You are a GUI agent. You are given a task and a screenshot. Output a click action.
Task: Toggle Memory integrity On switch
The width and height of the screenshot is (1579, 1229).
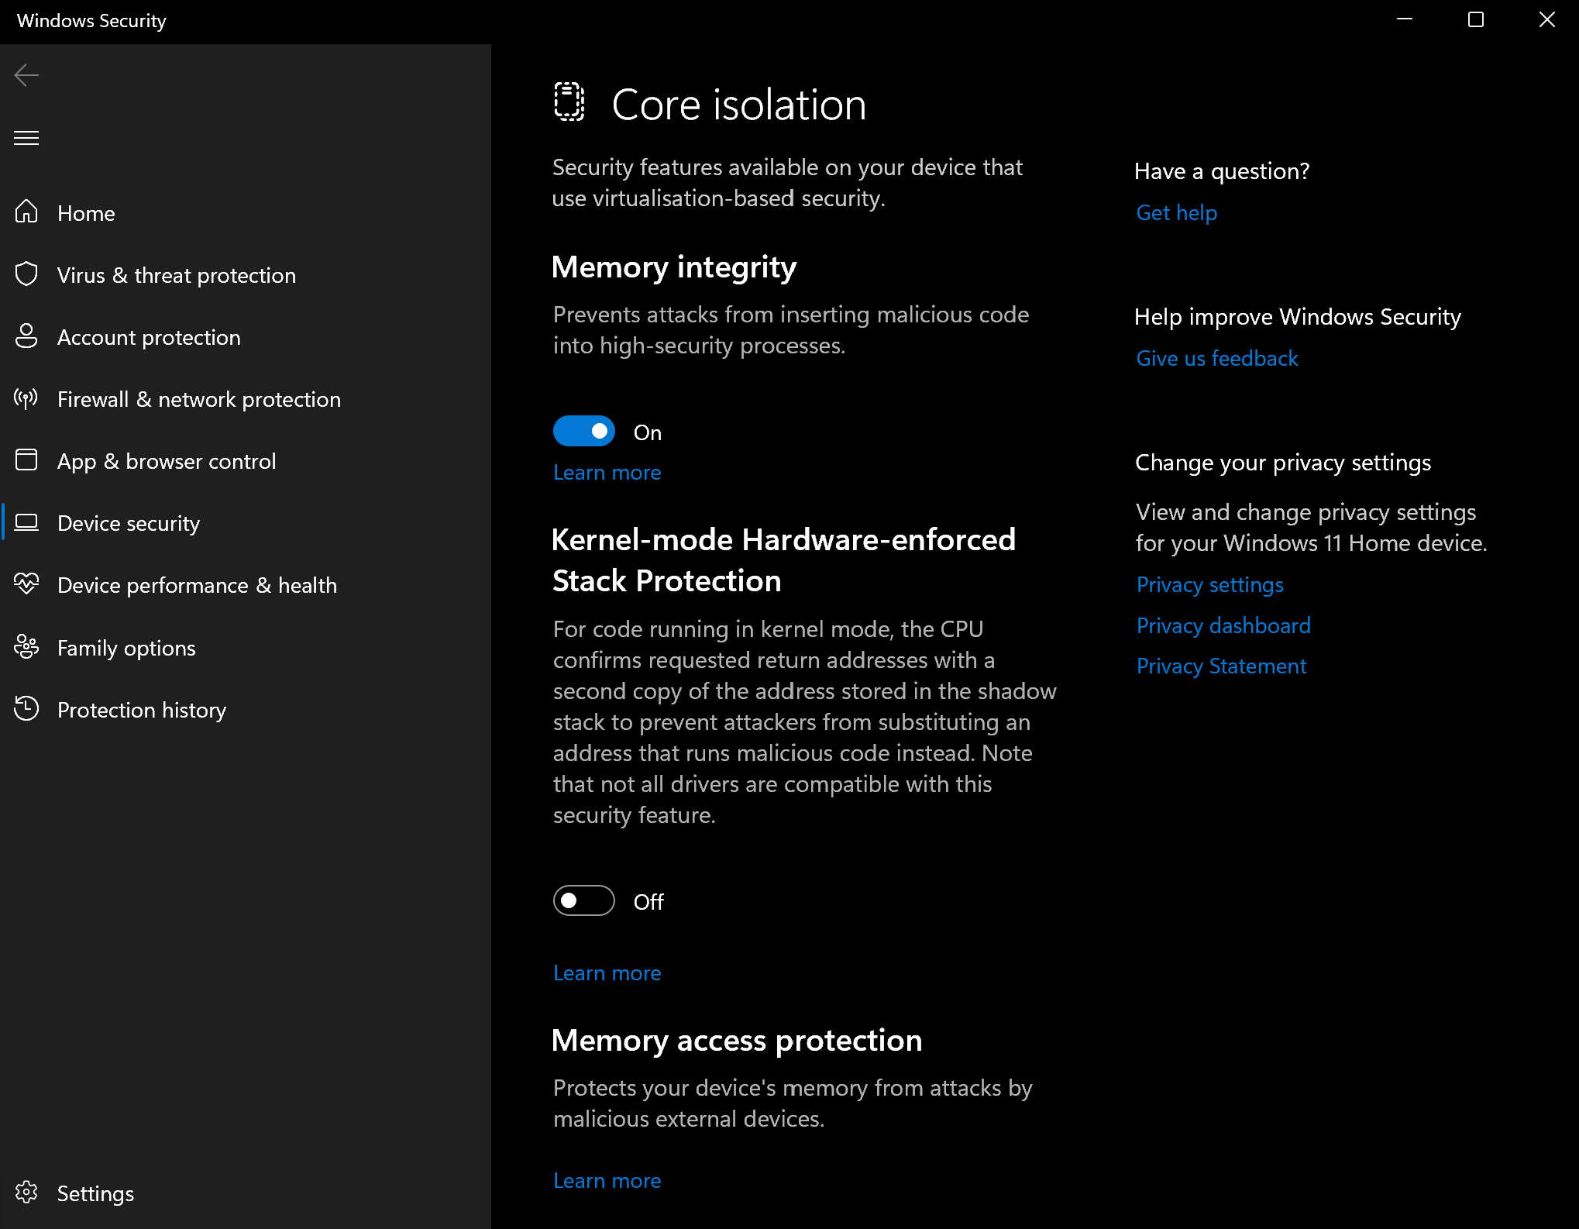583,432
